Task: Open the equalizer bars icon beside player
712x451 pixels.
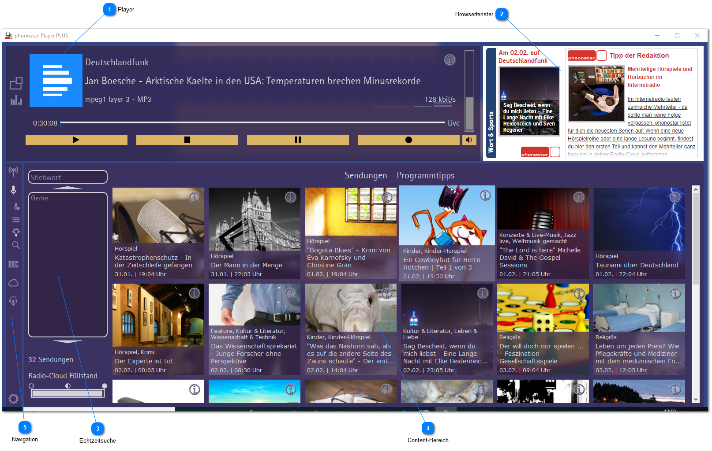Action: [x=16, y=100]
